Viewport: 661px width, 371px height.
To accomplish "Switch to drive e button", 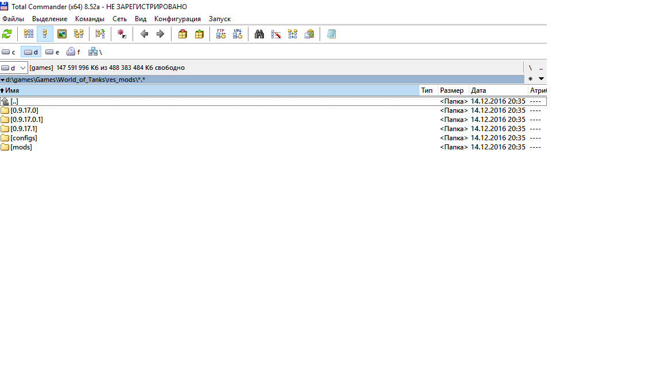I will pos(52,52).
